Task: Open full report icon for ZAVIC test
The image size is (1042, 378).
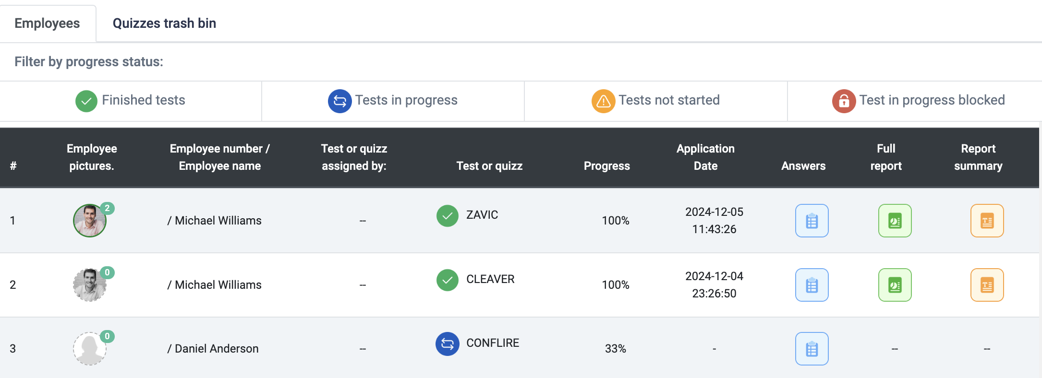Action: tap(895, 221)
